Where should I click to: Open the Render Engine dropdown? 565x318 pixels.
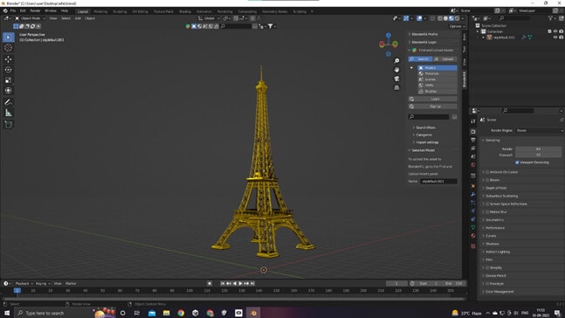tap(539, 130)
